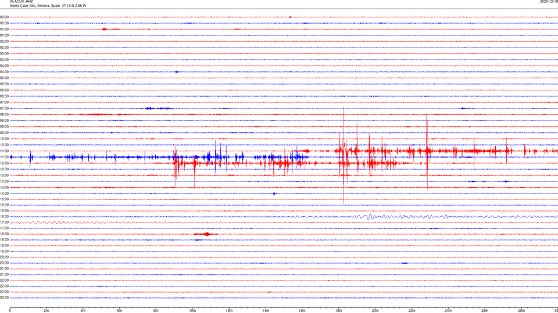Select the 15:00 time row label
This screenshot has width=558, height=313.
point(4,199)
